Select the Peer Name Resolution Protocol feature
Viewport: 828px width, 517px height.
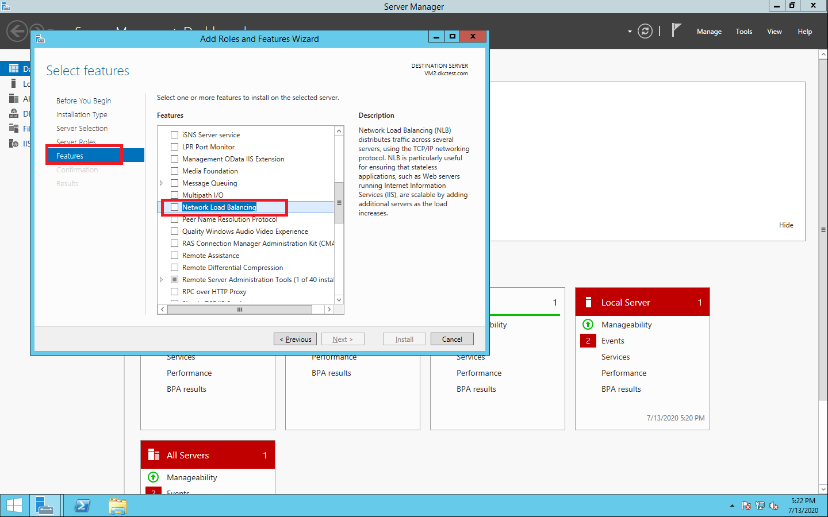point(229,219)
